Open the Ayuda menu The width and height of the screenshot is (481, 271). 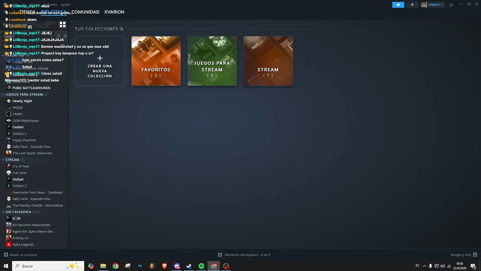65,5
